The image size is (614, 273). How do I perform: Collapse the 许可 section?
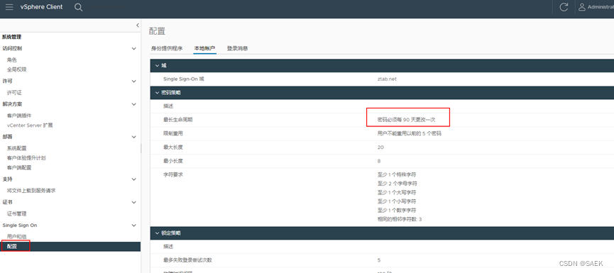[134, 82]
